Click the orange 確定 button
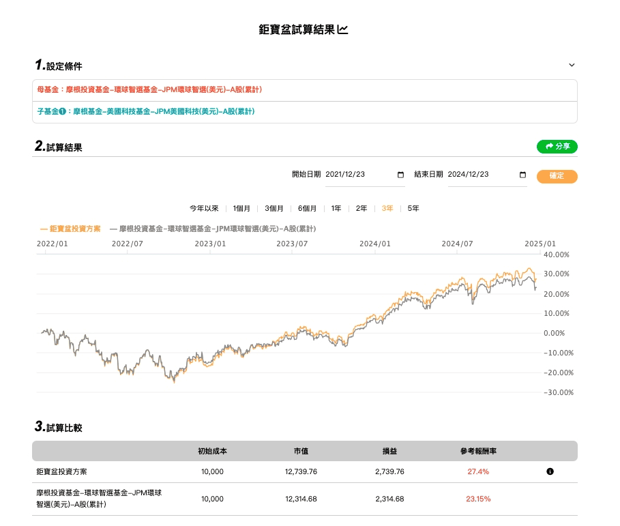The height and width of the screenshot is (526, 620). coord(557,176)
